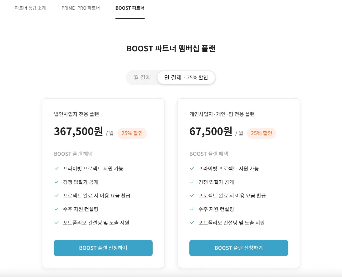342x277 pixels.
Task: Open the 파트너 등급 소개 tab
Action: [x=30, y=8]
